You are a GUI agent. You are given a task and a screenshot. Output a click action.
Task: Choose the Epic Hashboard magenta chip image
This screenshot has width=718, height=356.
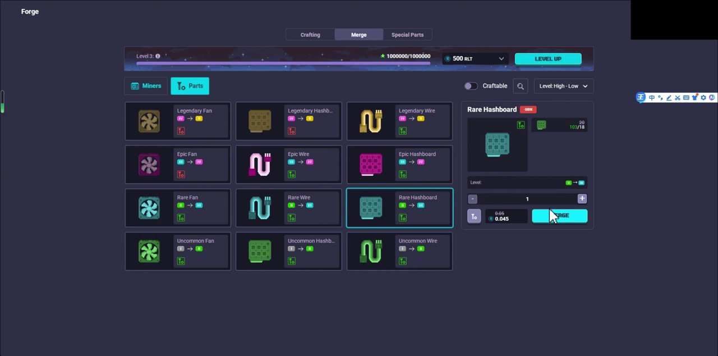click(371, 164)
